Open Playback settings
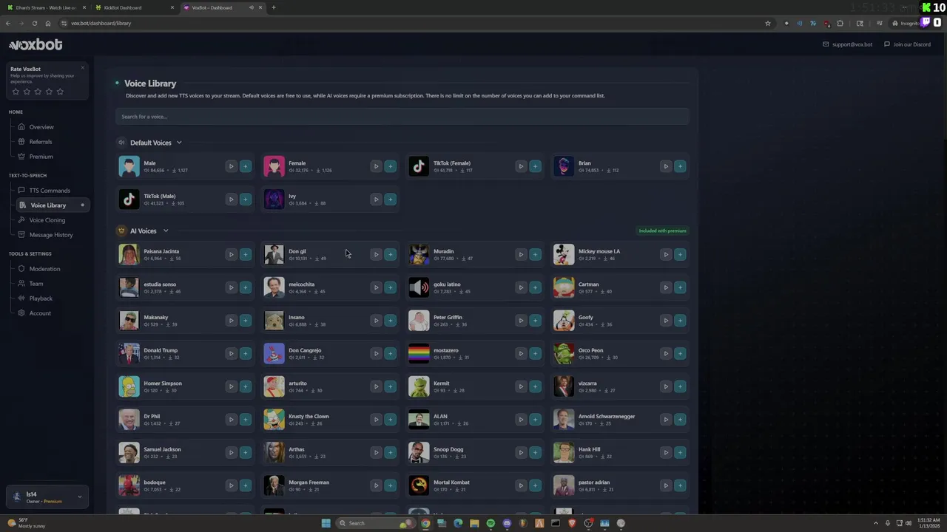947x532 pixels. (x=41, y=299)
